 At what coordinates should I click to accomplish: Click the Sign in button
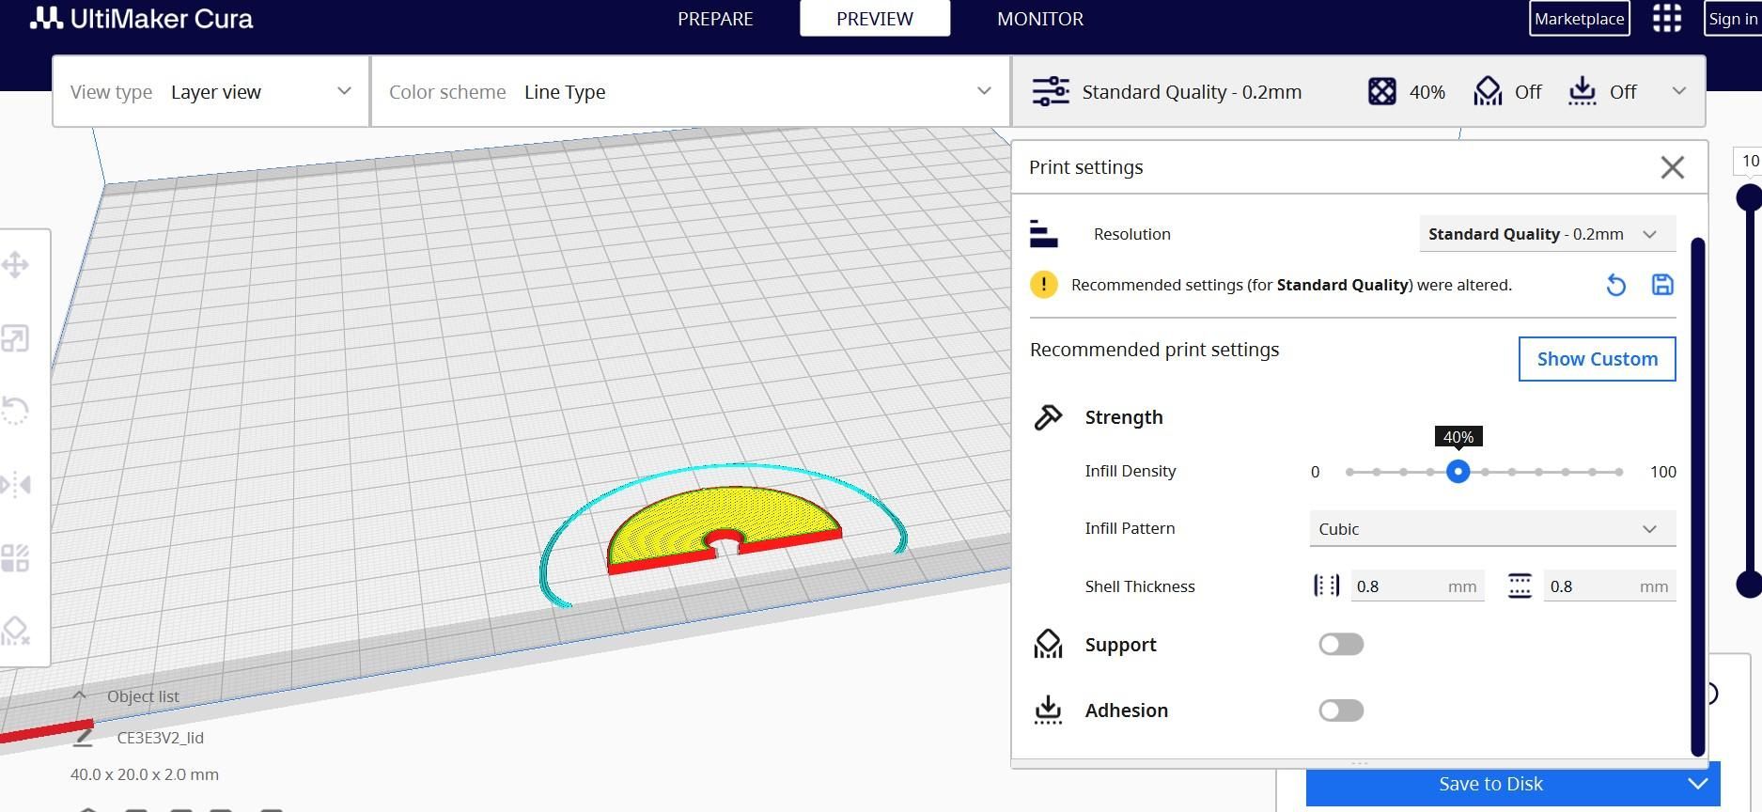1733,19
